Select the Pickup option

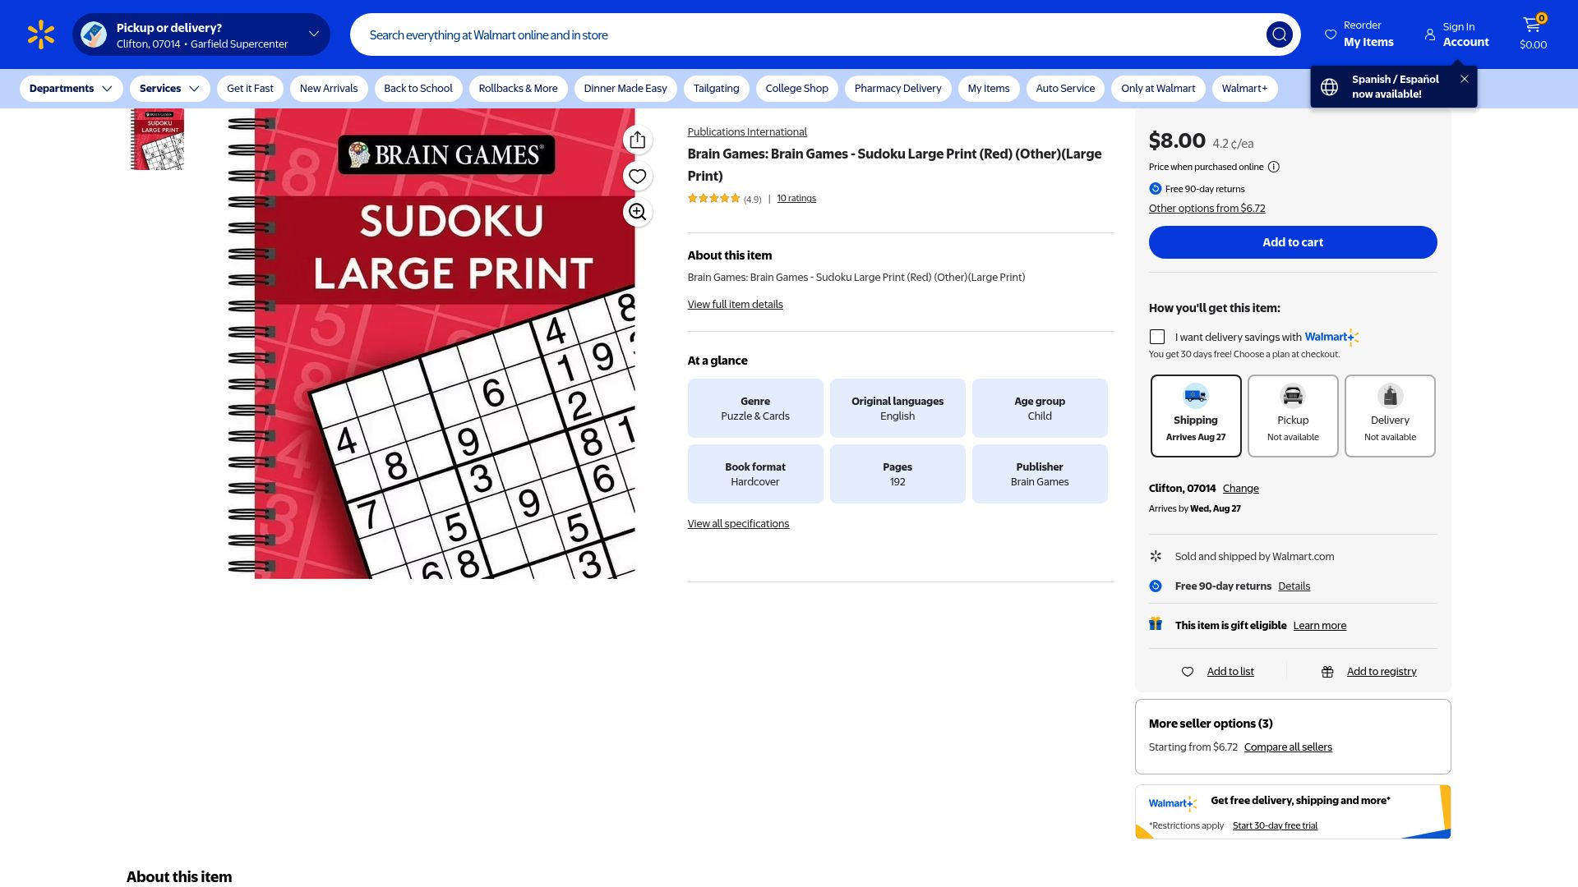[1292, 416]
